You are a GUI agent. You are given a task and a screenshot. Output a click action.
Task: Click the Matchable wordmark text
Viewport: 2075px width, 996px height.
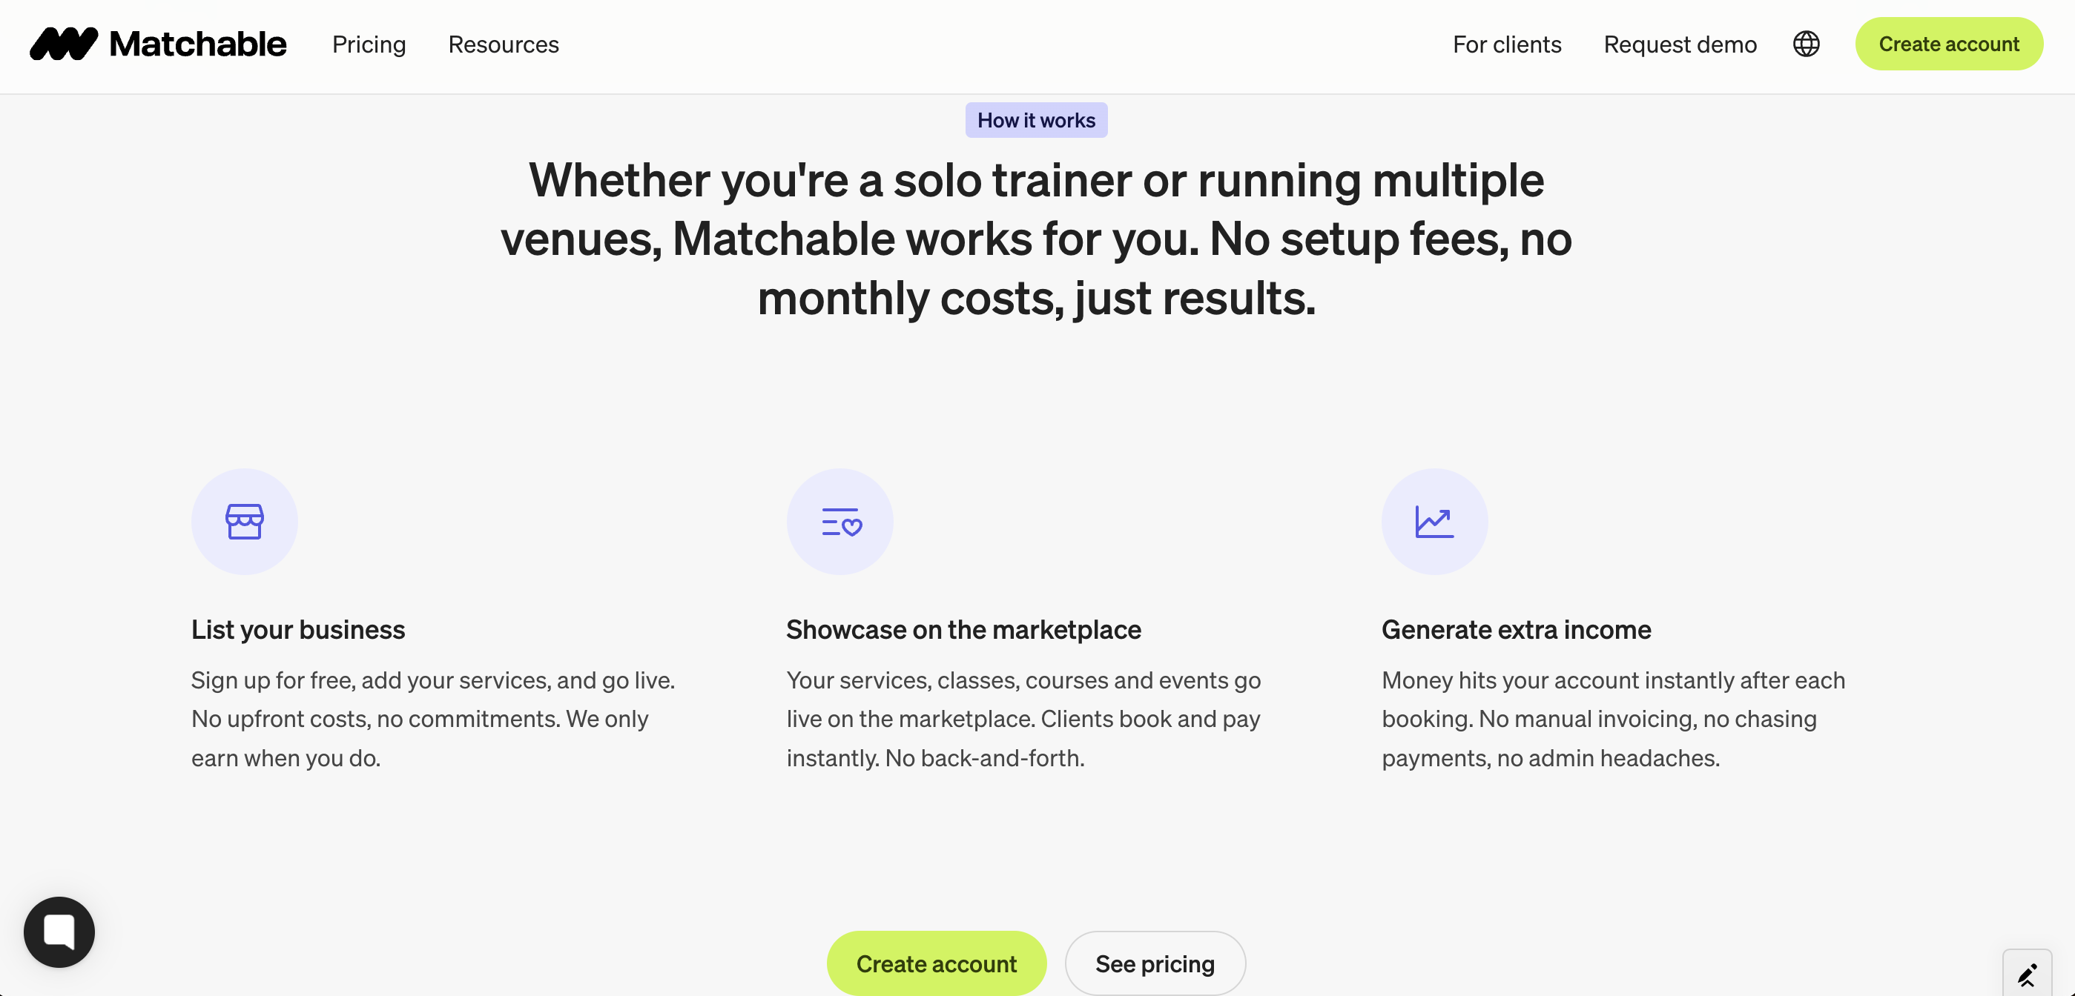click(x=197, y=44)
